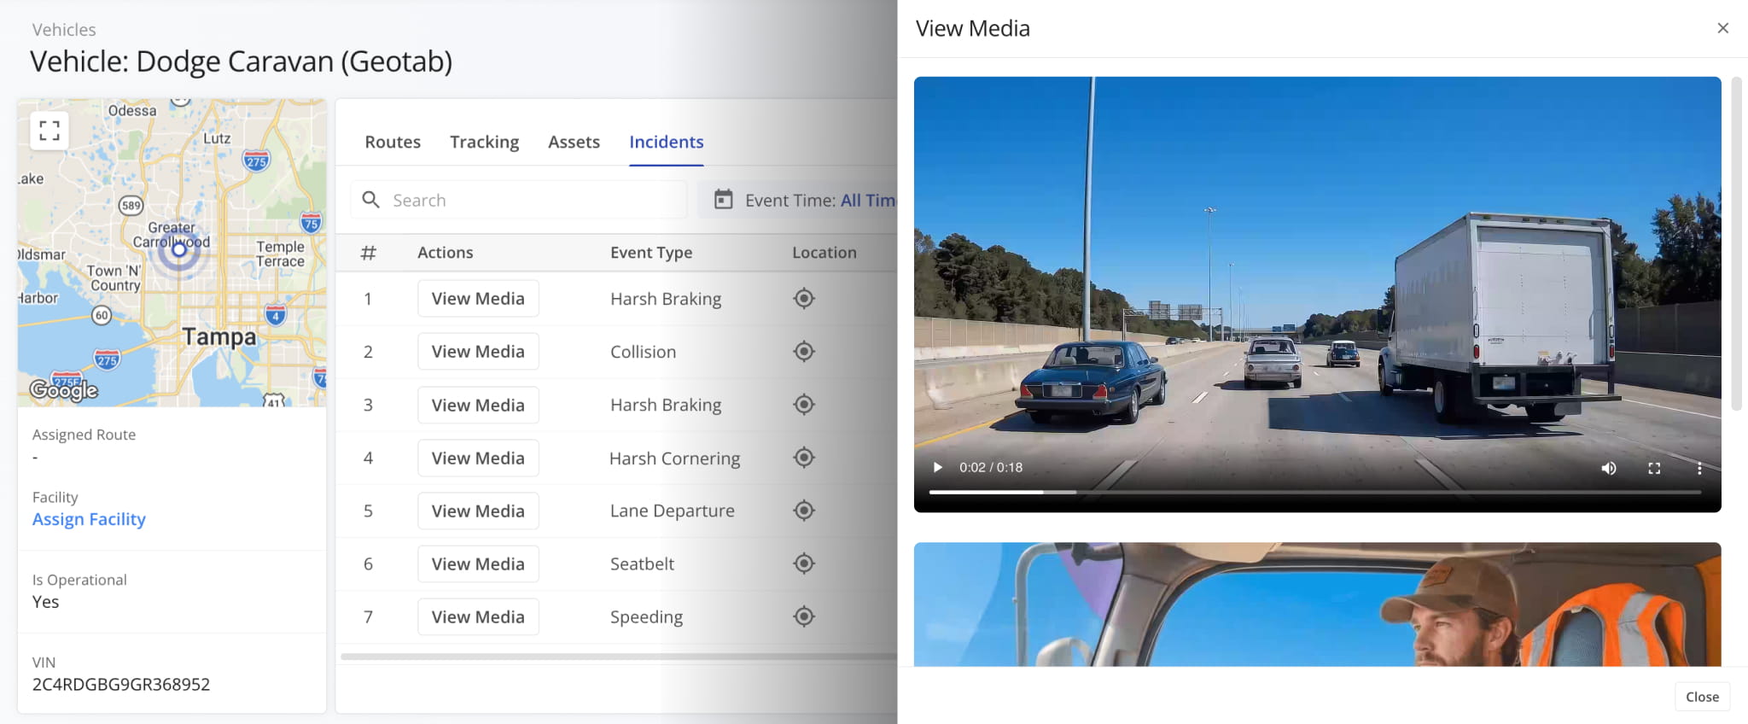Click the Assign Facility link
The width and height of the screenshot is (1748, 724).
(89, 519)
